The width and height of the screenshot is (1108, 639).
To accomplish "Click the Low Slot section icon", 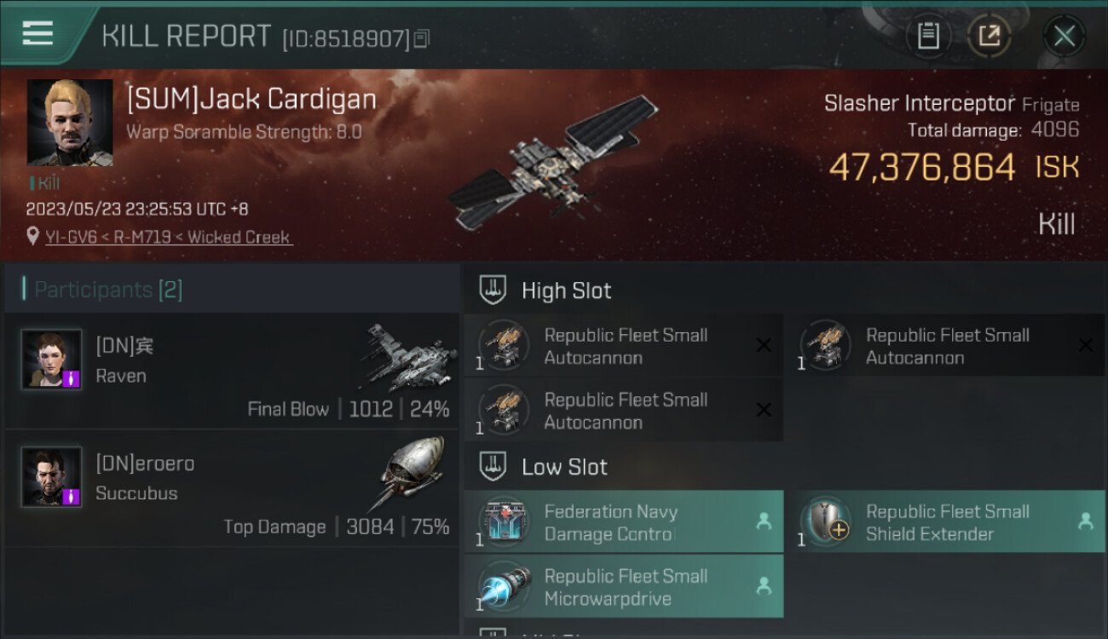I will click(x=492, y=467).
